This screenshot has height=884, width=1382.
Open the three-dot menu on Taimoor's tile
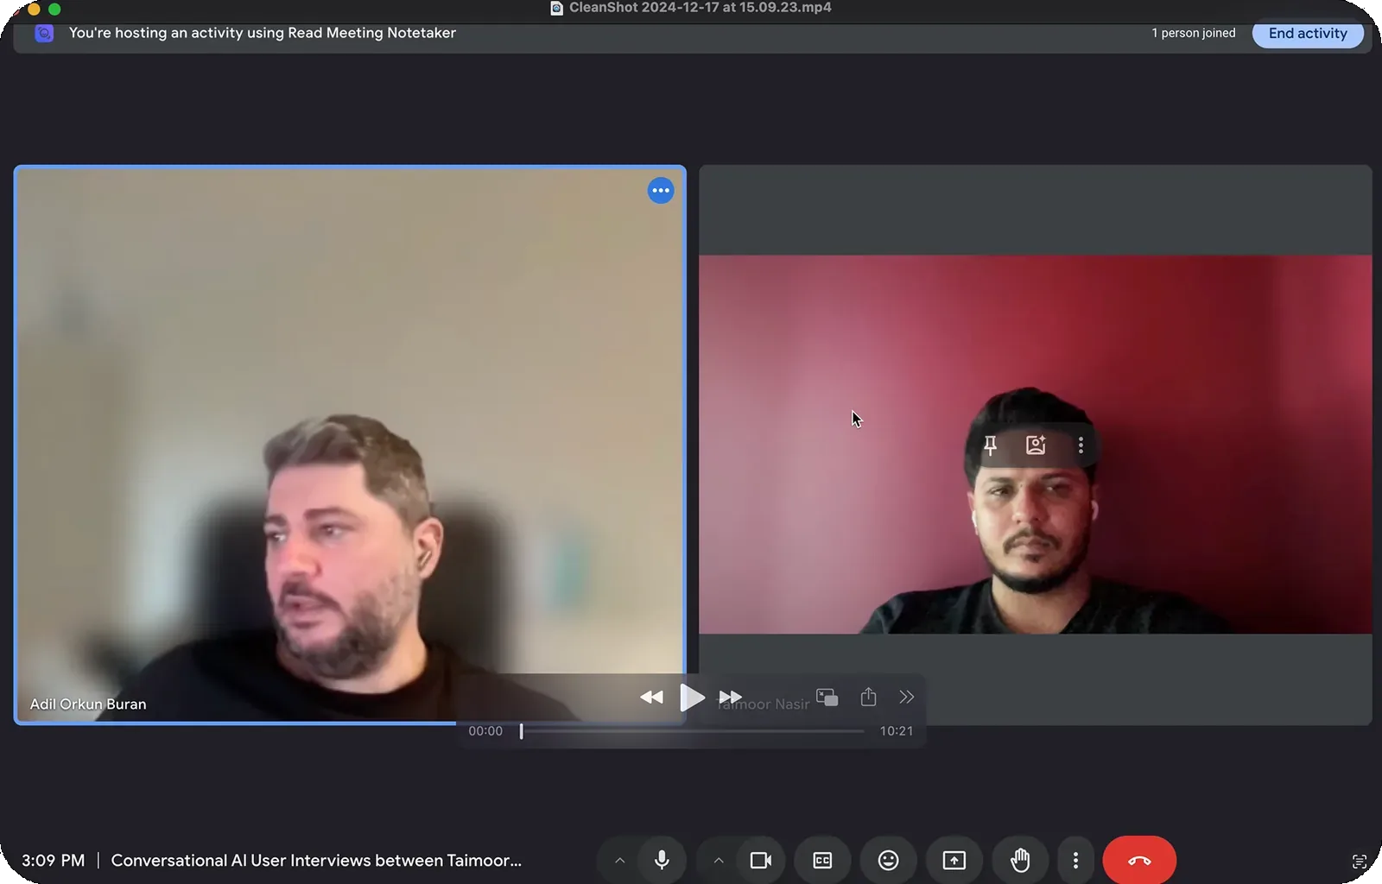[1081, 445]
